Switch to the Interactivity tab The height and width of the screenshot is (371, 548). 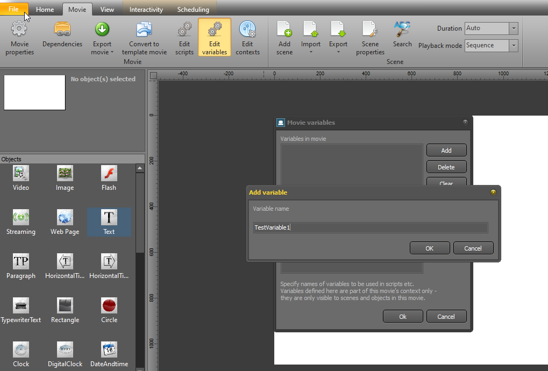point(146,10)
